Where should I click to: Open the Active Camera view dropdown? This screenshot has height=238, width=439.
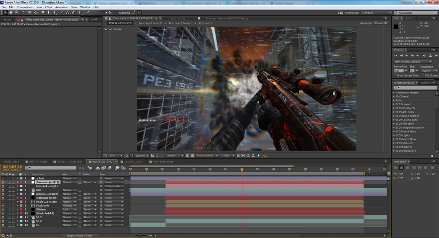coord(207,155)
